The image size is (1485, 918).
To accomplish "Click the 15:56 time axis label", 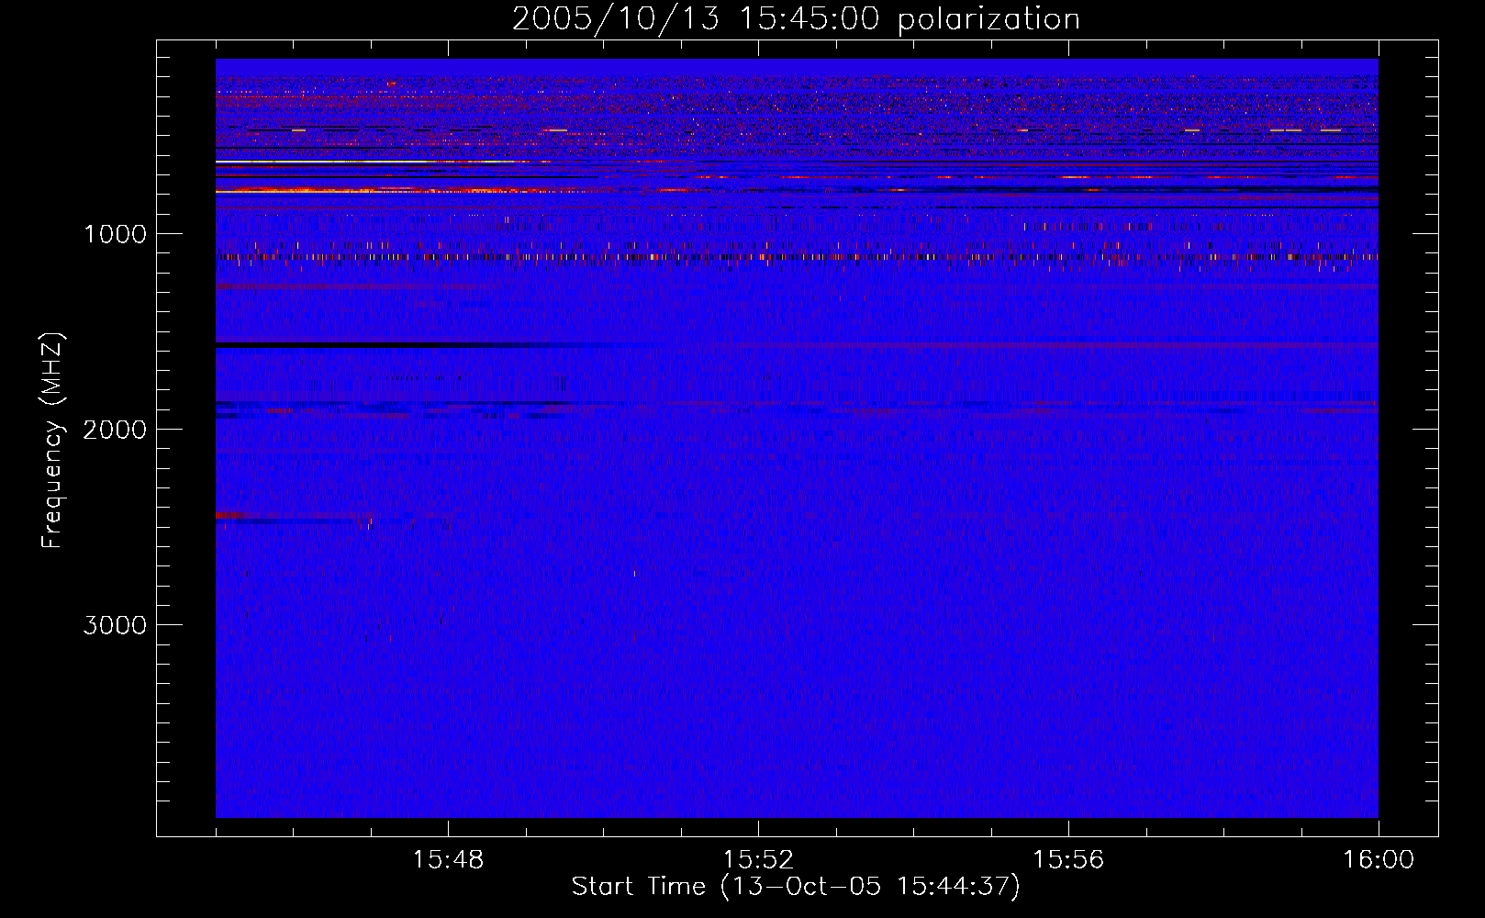I will tap(1068, 860).
